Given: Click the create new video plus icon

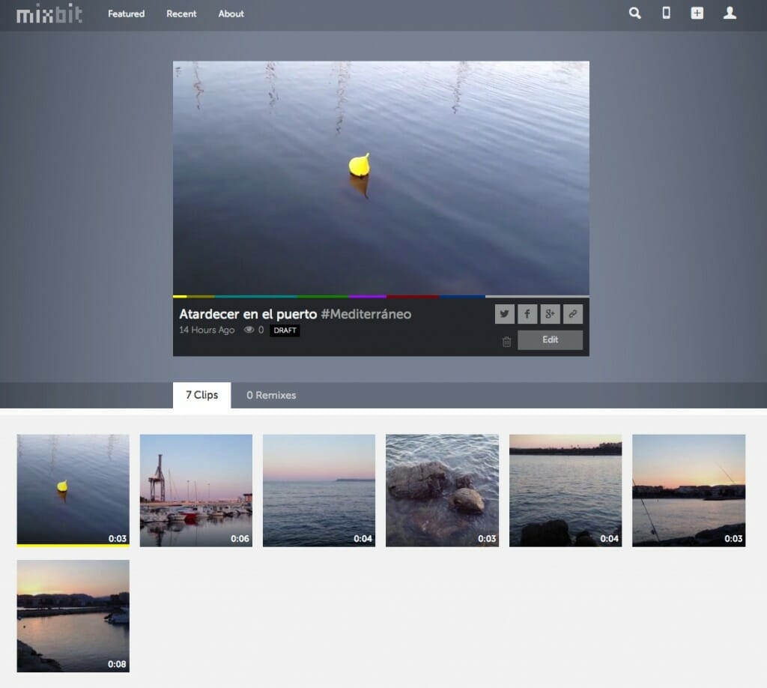Looking at the screenshot, I should 696,13.
